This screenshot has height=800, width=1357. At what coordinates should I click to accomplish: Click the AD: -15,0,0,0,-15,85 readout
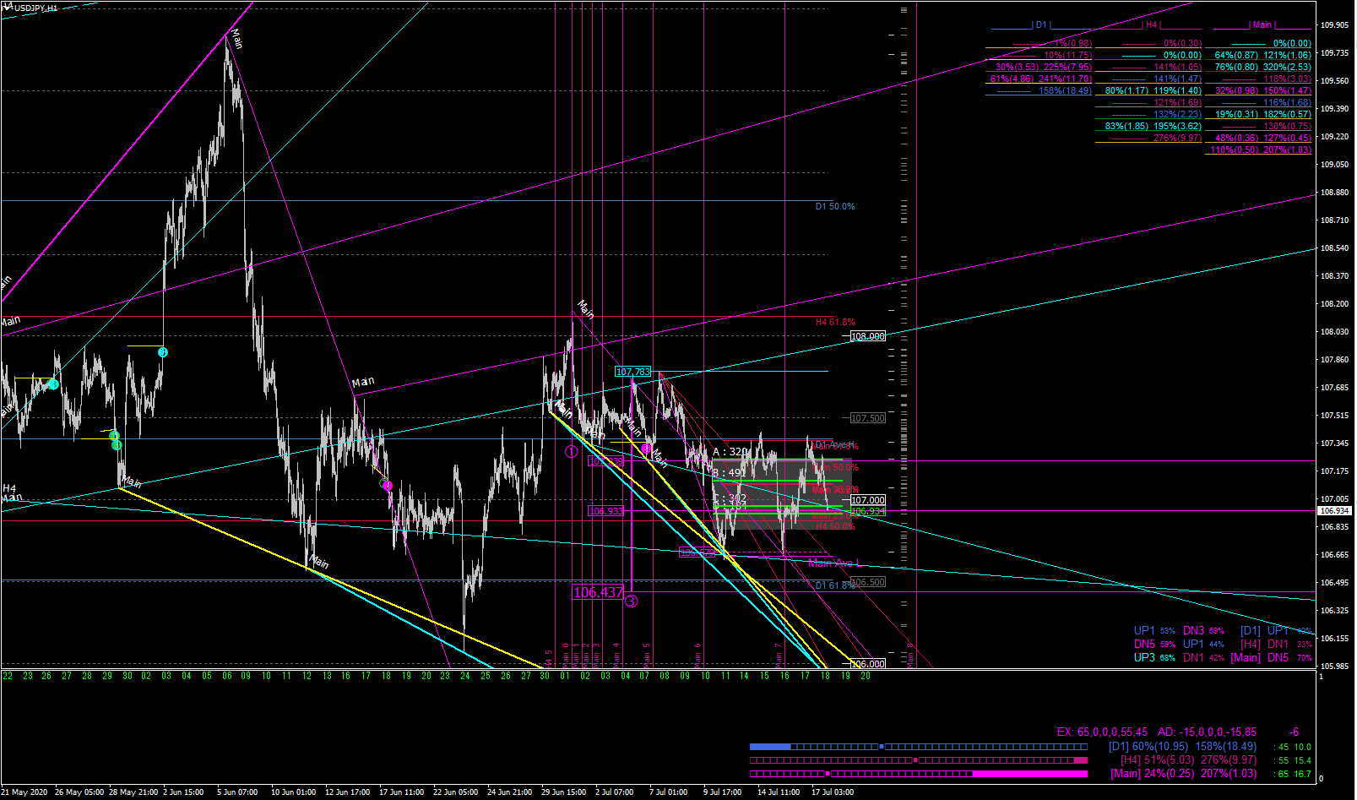pyautogui.click(x=1207, y=732)
